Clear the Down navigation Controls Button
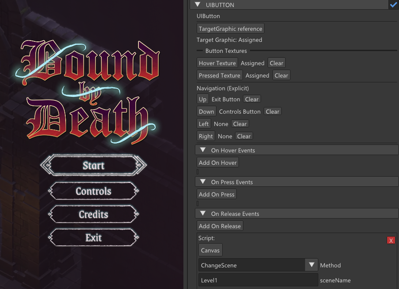 tap(272, 111)
